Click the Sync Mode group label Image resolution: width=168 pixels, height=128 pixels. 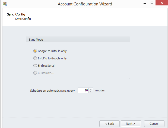click(x=36, y=40)
